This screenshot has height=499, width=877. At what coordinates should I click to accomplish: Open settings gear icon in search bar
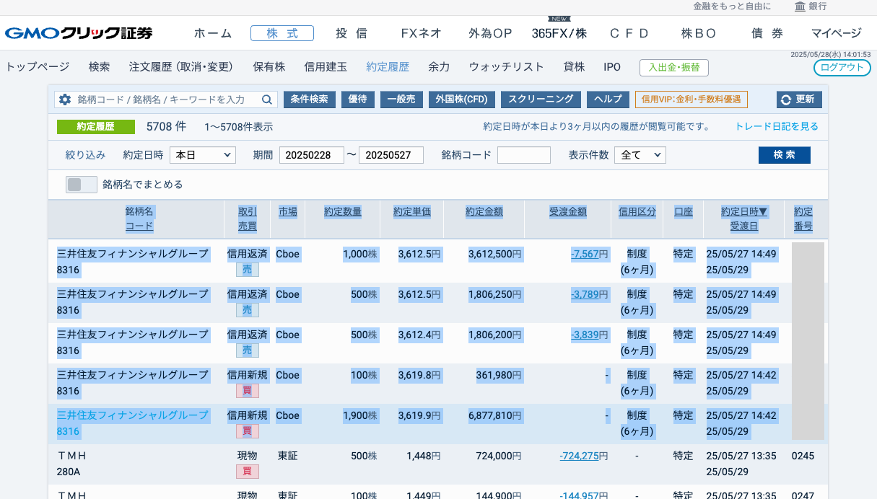pyautogui.click(x=65, y=100)
